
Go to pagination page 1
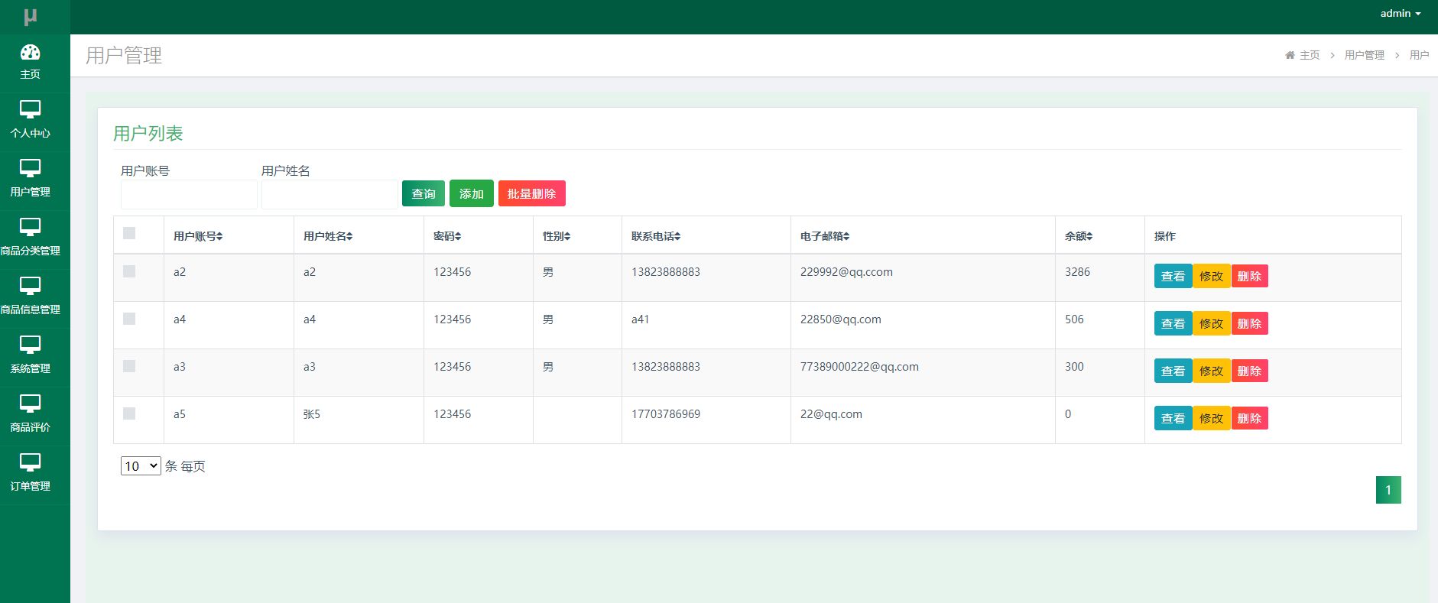pyautogui.click(x=1388, y=490)
